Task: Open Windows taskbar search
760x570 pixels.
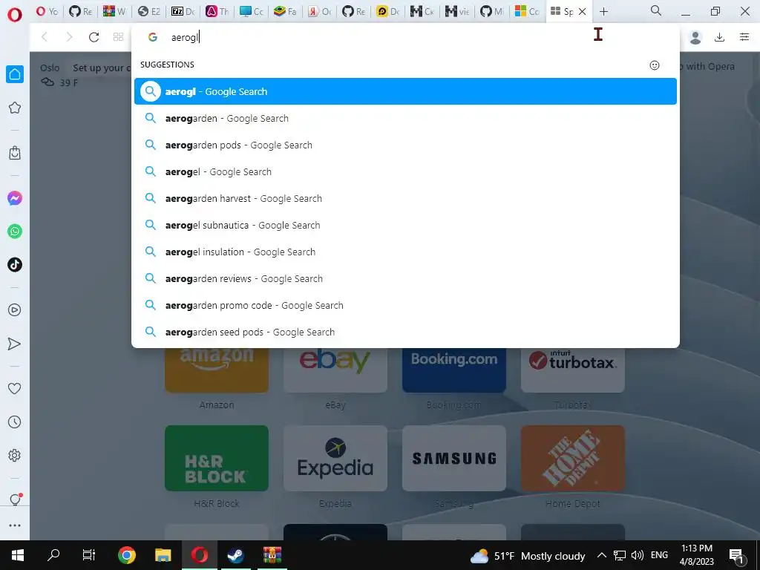Action: (53, 555)
